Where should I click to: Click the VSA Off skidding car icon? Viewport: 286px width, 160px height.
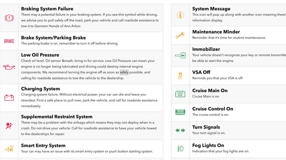pos(180,76)
